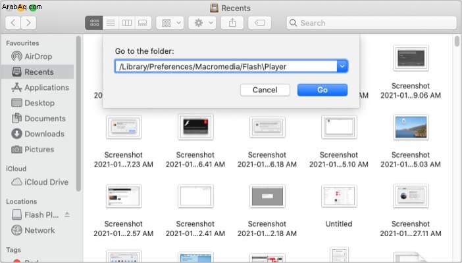Open Documents in the sidebar
The height and width of the screenshot is (263, 462).
click(x=38, y=119)
